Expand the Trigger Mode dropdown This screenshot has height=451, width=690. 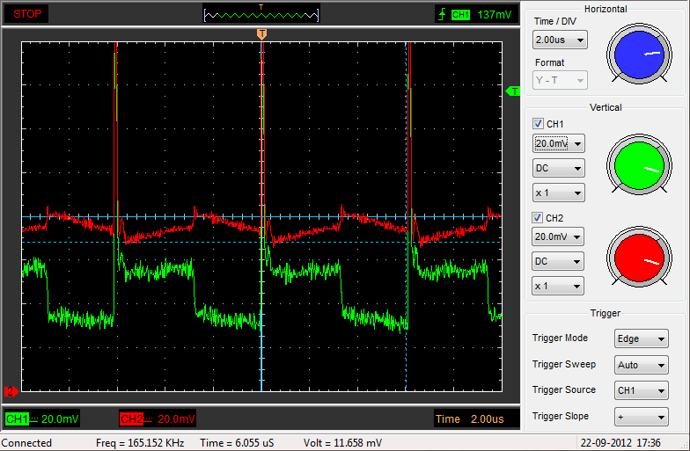[x=643, y=338]
